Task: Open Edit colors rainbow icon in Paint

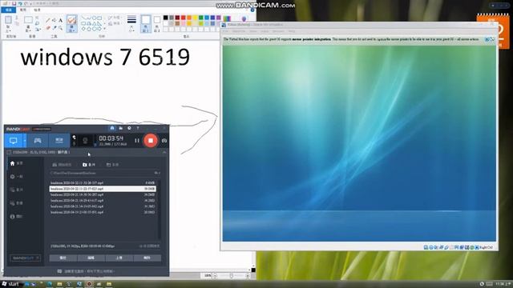Action: 227,19
